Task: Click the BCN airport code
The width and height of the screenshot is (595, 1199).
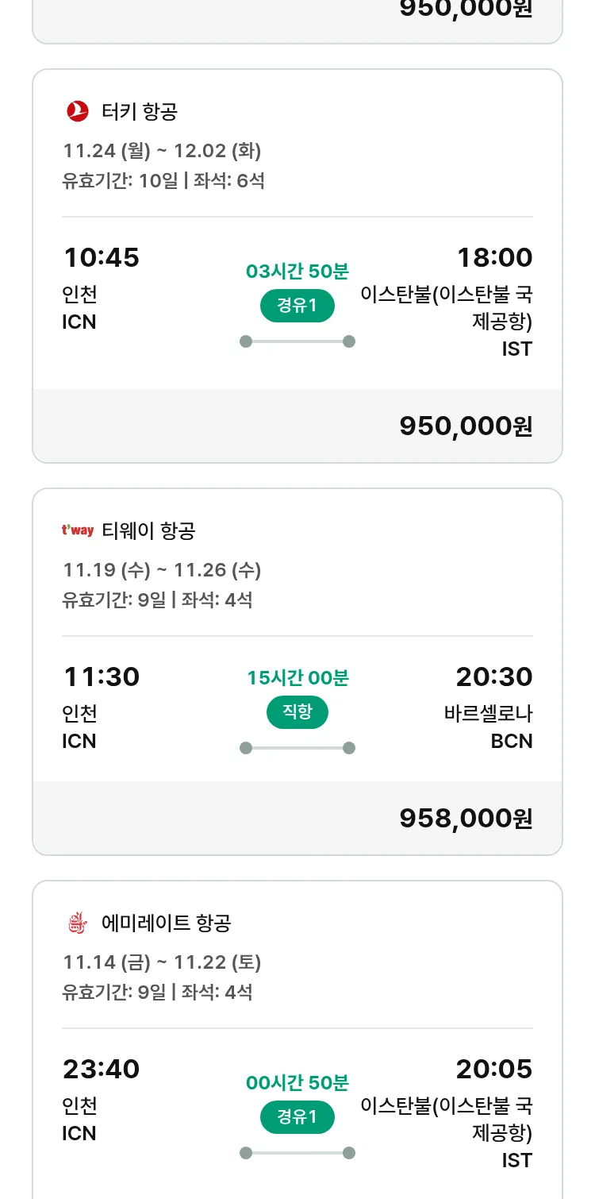Action: pyautogui.click(x=512, y=742)
